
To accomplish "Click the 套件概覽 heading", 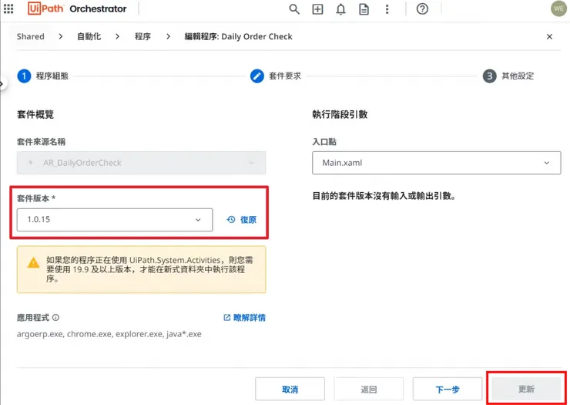I will click(35, 114).
